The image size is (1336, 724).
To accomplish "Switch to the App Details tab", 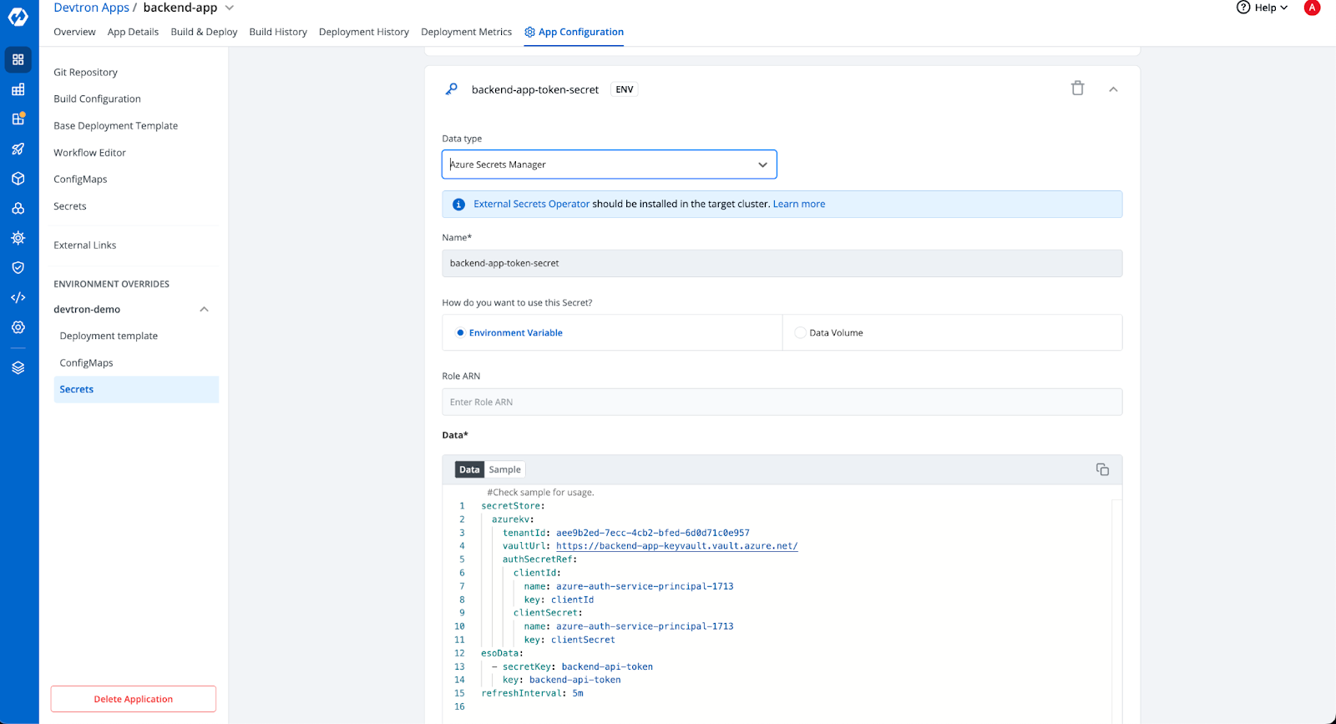I will pyautogui.click(x=133, y=32).
